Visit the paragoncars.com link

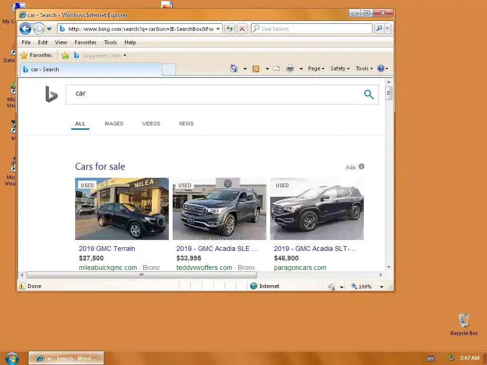click(x=300, y=268)
